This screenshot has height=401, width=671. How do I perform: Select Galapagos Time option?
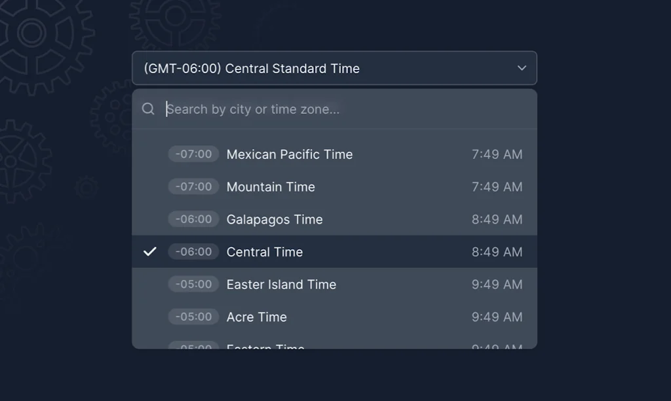click(x=275, y=220)
